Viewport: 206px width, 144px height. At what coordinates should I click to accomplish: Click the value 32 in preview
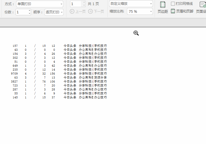pyautogui.click(x=44, y=73)
